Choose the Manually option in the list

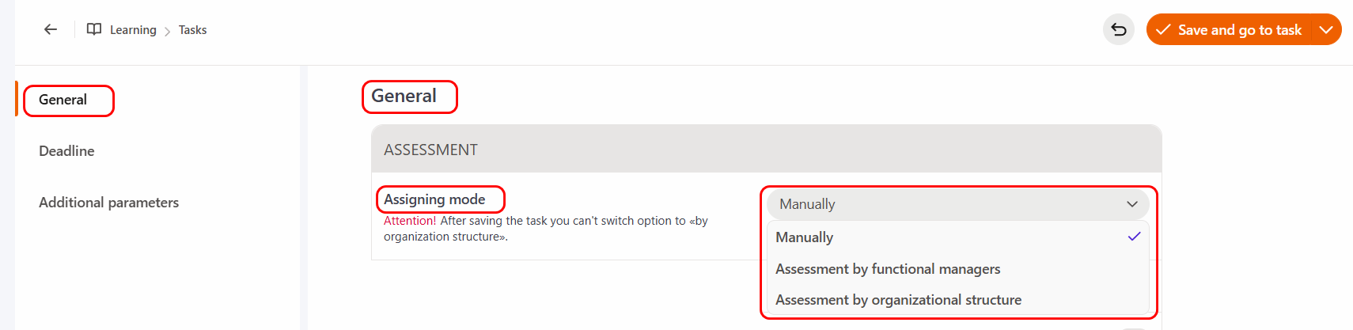click(x=805, y=237)
